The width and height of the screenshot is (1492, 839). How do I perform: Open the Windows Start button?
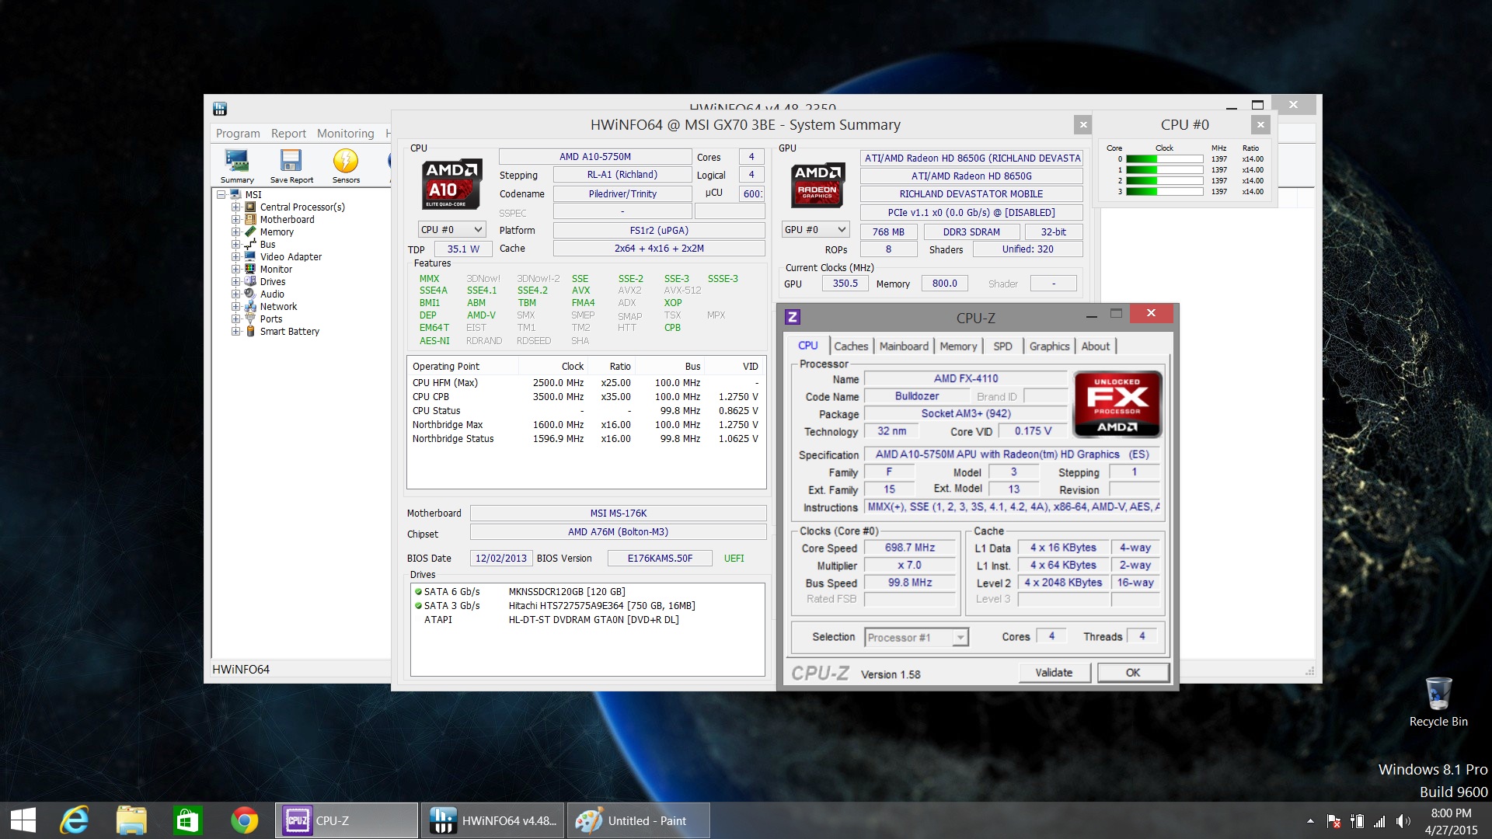pos(23,820)
